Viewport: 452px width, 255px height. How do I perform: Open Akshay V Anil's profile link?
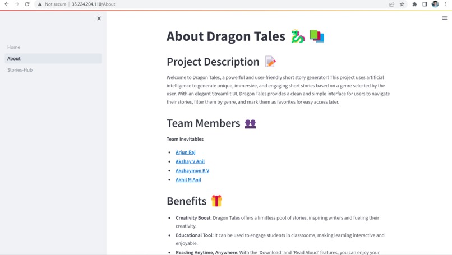[x=190, y=161]
